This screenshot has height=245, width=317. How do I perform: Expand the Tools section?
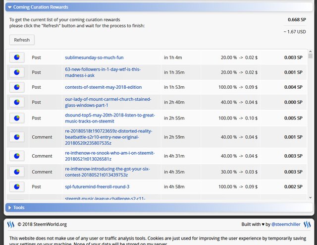[x=159, y=207]
